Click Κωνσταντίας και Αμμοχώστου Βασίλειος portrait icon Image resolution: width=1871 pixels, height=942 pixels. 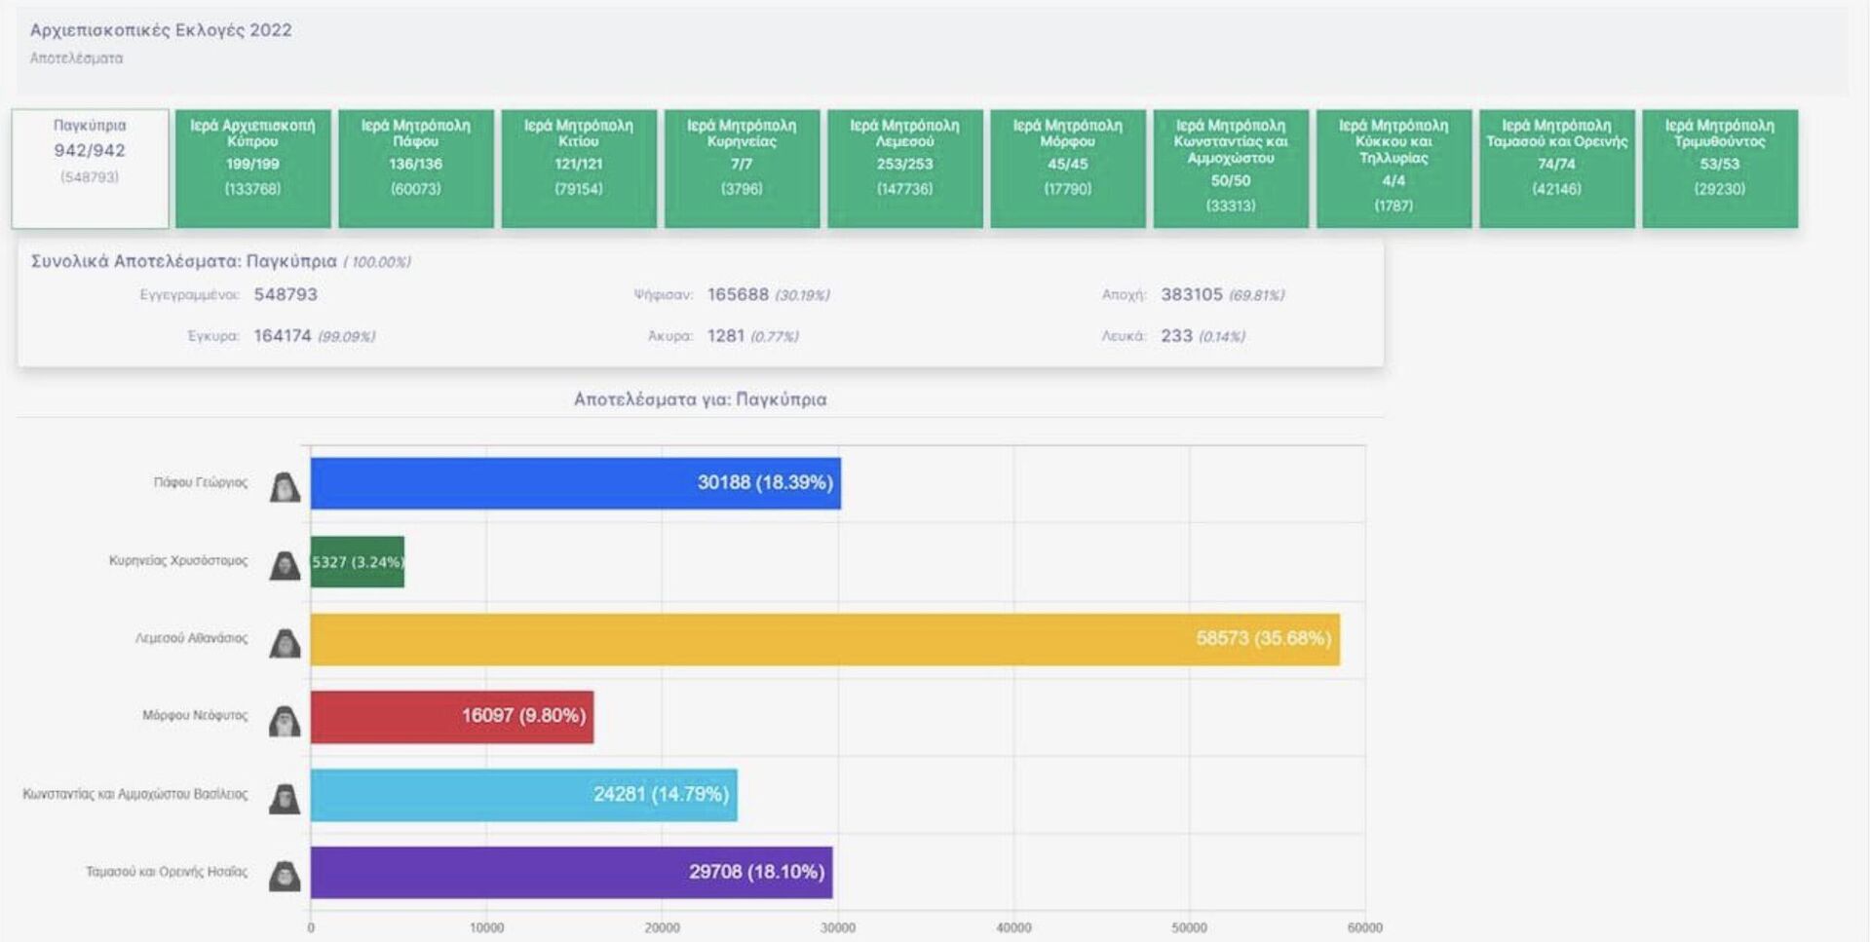click(285, 798)
